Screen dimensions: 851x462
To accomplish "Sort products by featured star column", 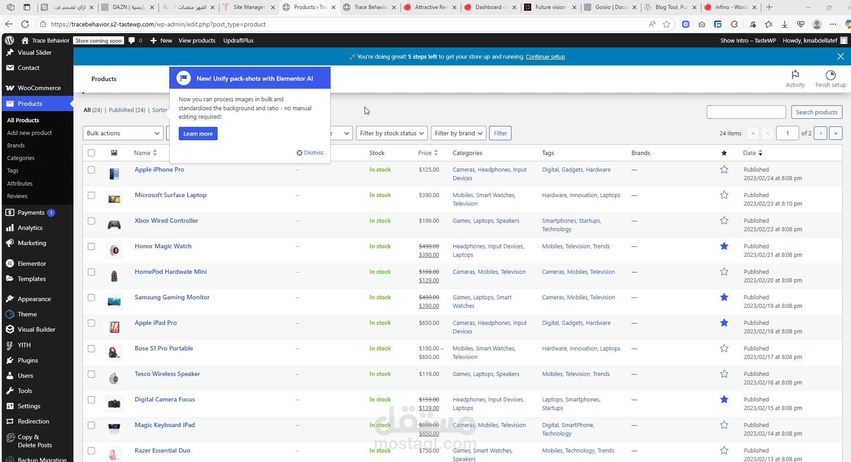I will (x=724, y=153).
